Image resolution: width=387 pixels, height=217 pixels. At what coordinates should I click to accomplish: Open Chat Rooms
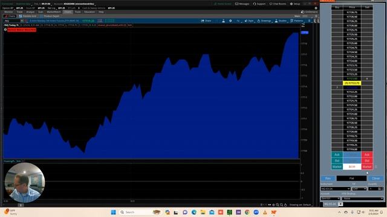click(x=278, y=4)
